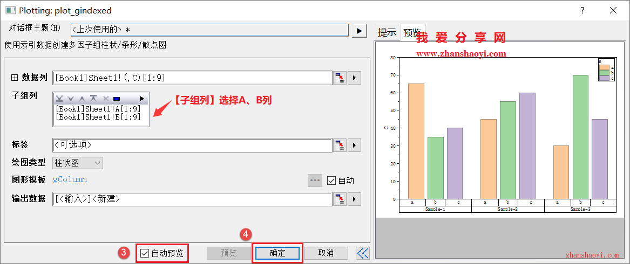Select [Book1]Sheet1!B[1:9] entry in 子组列 list
Screen dimensions: 630x264
98,117
